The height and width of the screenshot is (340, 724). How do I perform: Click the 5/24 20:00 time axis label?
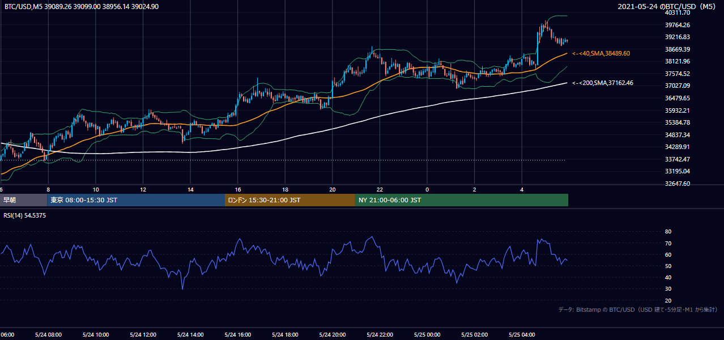point(333,335)
